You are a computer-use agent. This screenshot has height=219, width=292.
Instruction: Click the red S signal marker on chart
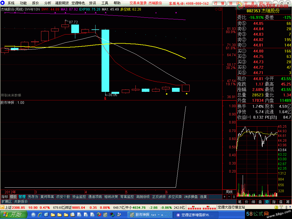pos(105,99)
